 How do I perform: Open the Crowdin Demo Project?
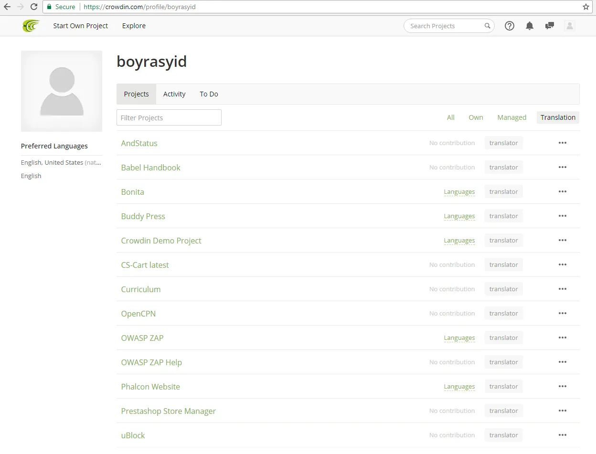(x=161, y=241)
